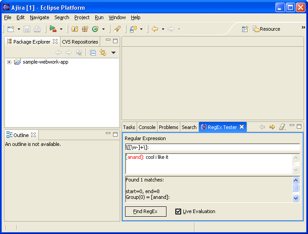Maximize the Outline panel

click(115, 134)
